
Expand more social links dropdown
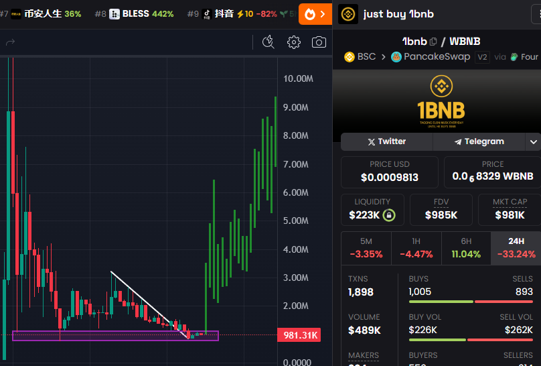point(534,142)
